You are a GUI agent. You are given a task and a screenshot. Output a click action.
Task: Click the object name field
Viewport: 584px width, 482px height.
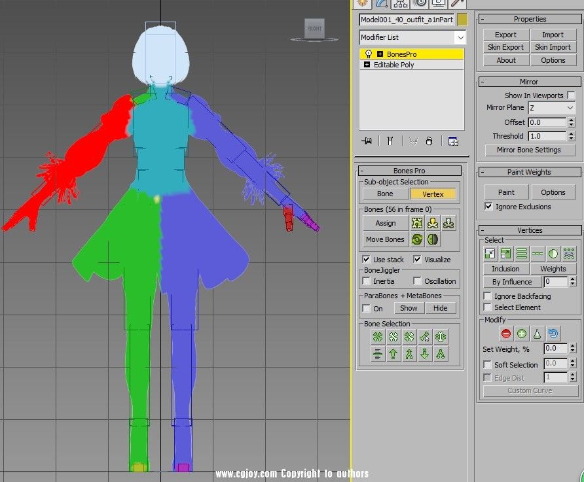[407, 20]
